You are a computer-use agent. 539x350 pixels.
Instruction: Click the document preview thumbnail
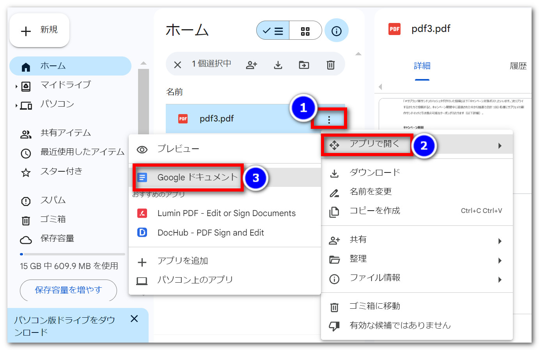pos(455,114)
